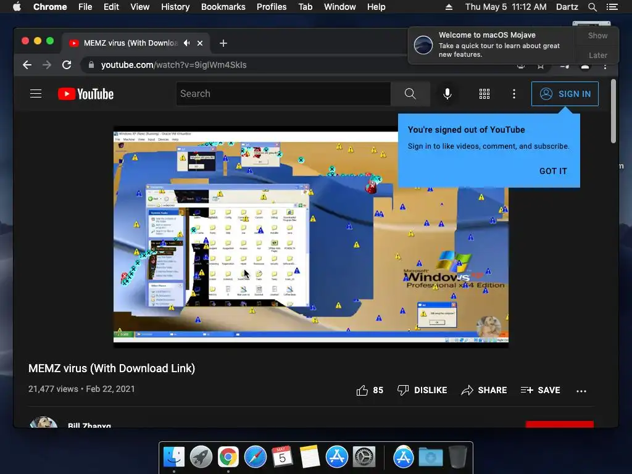
Task: Open the SHARE arrow option
Action: (484, 390)
